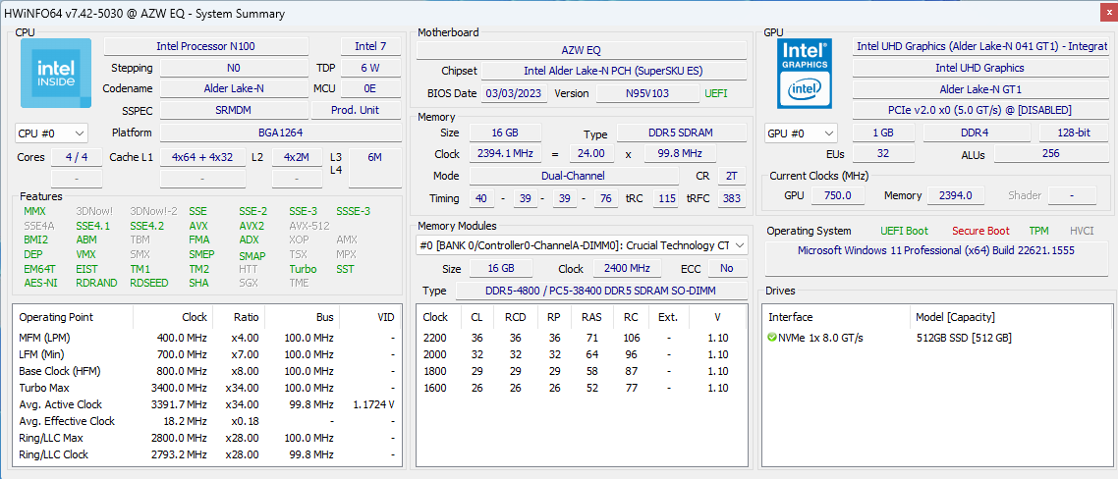Click the 0E MCU value
Screen dimensions: 1118x479
370,89
